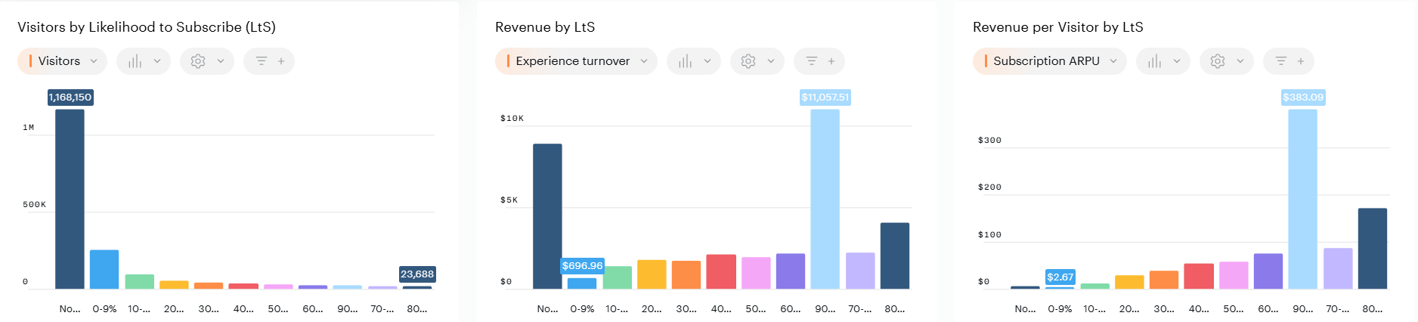Image resolution: width=1418 pixels, height=322 pixels.
Task: Click the $383.09 light blue ARPU bar
Action: [1302, 199]
